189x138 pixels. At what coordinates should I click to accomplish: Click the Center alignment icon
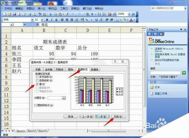click(x=67, y=20)
